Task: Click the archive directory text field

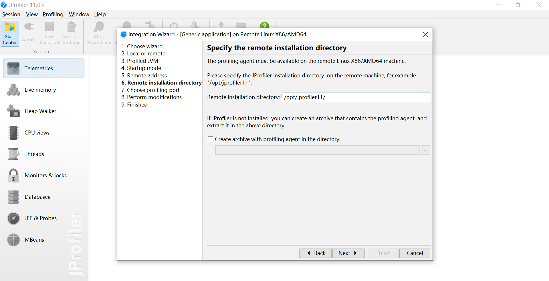Action: [x=317, y=150]
